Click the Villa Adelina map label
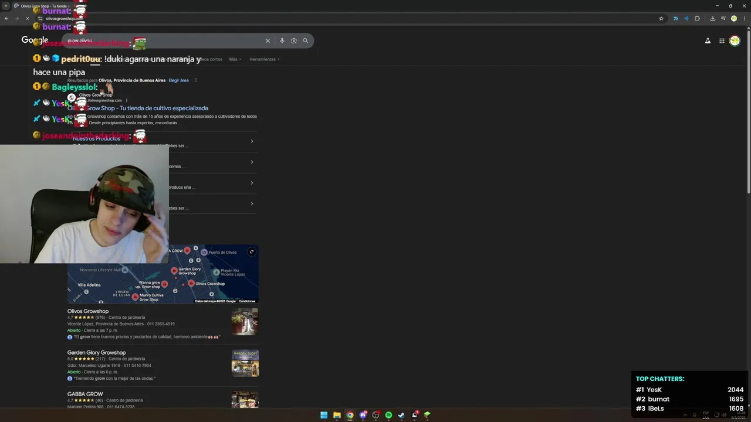This screenshot has height=422, width=751. tap(89, 285)
